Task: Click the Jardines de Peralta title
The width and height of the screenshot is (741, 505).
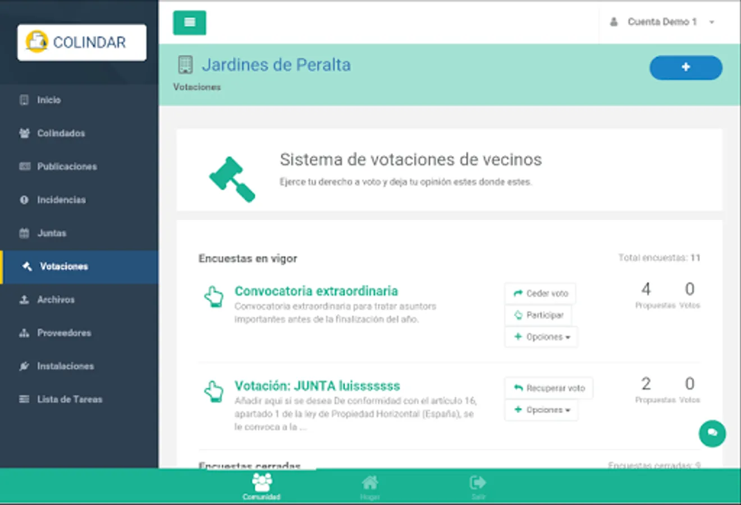Action: (276, 65)
